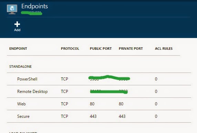
Task: Click TCP protocol in Remote Desktop row
Action: click(64, 92)
